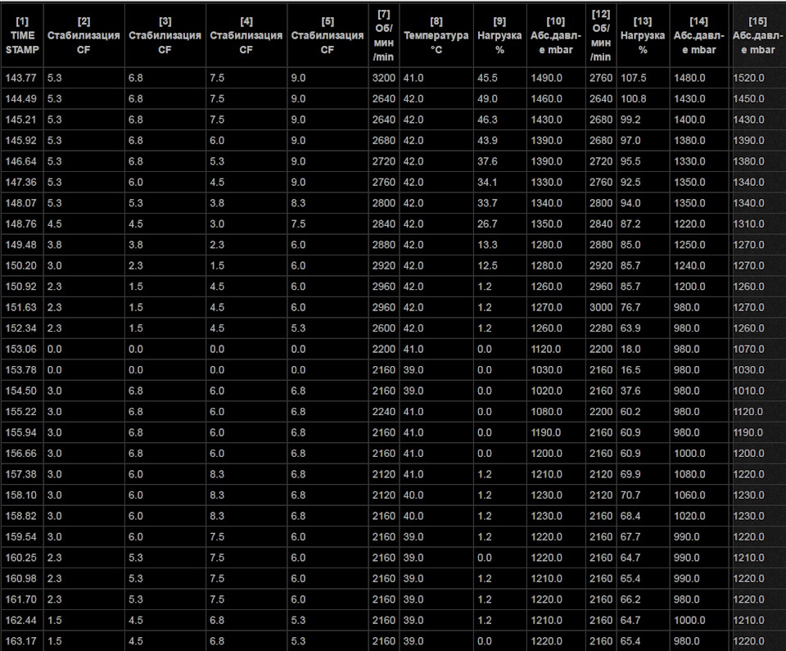
Task: Select the timestamp cell 150.20
Action: pos(21,265)
